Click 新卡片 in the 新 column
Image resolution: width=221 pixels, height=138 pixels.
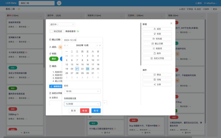point(25,133)
